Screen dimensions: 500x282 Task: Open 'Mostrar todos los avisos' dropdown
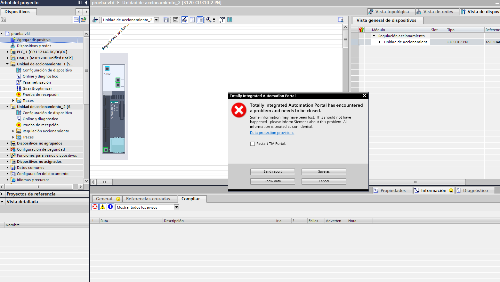tap(176, 207)
